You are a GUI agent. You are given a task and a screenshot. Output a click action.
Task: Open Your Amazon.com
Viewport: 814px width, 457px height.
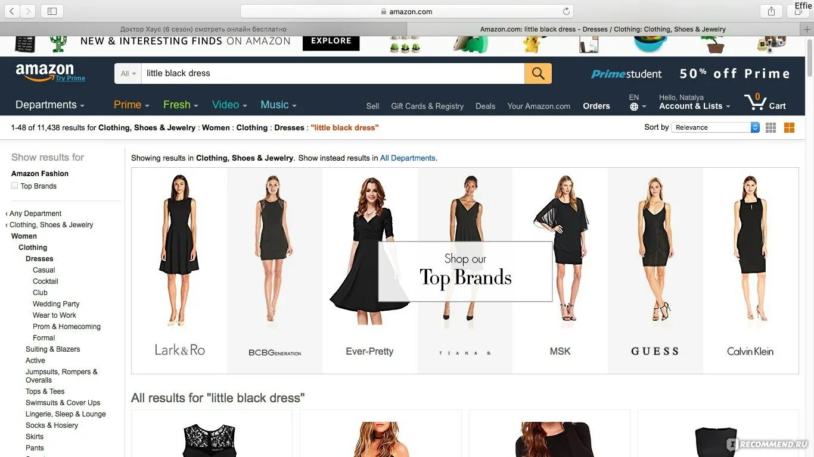click(539, 106)
